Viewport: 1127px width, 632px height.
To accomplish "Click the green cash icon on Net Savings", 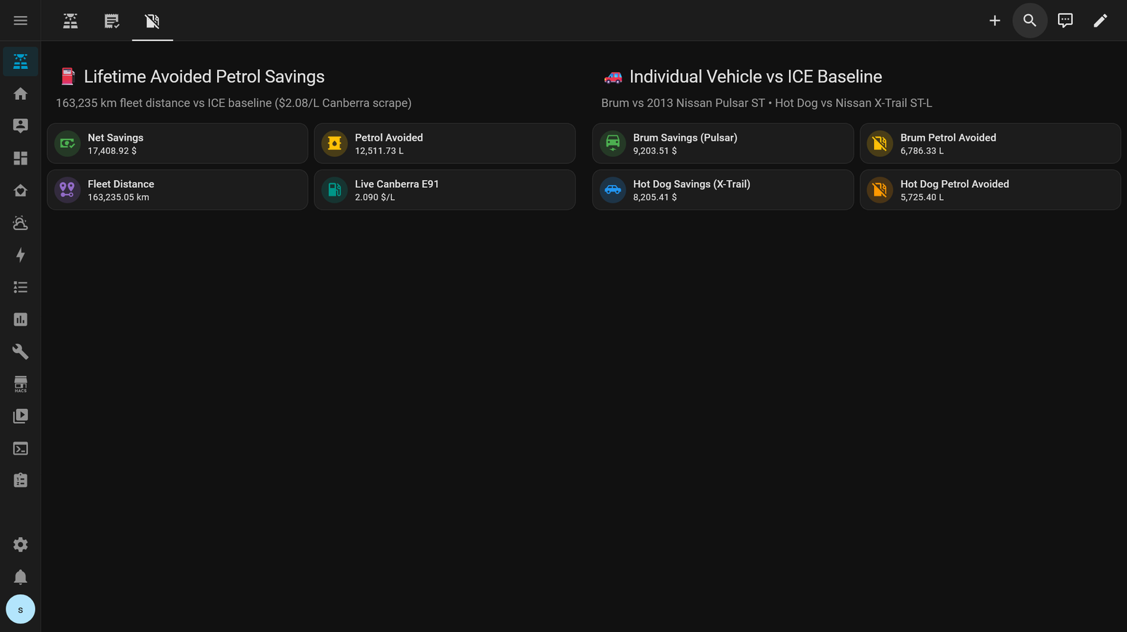I will point(68,144).
